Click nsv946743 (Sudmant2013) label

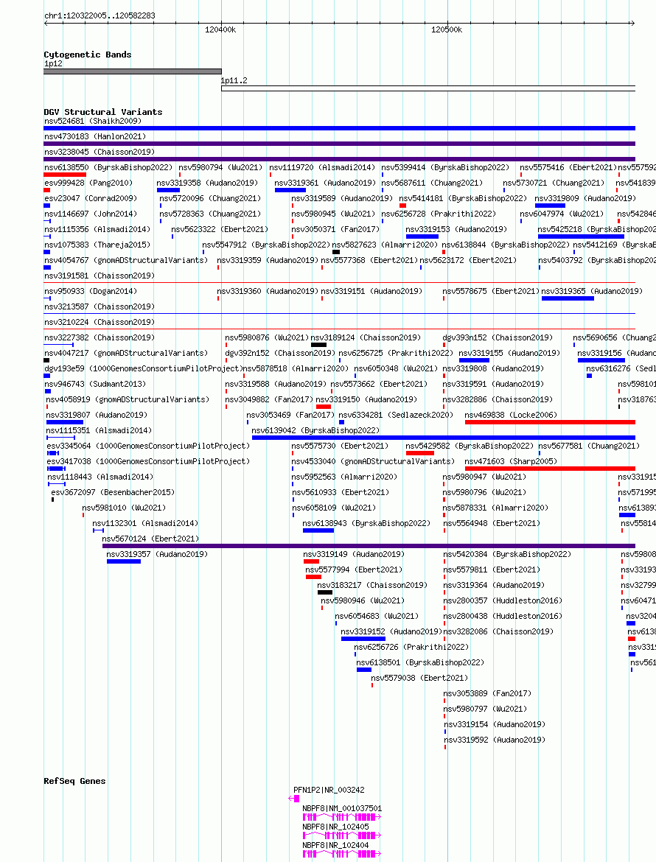[x=95, y=384]
